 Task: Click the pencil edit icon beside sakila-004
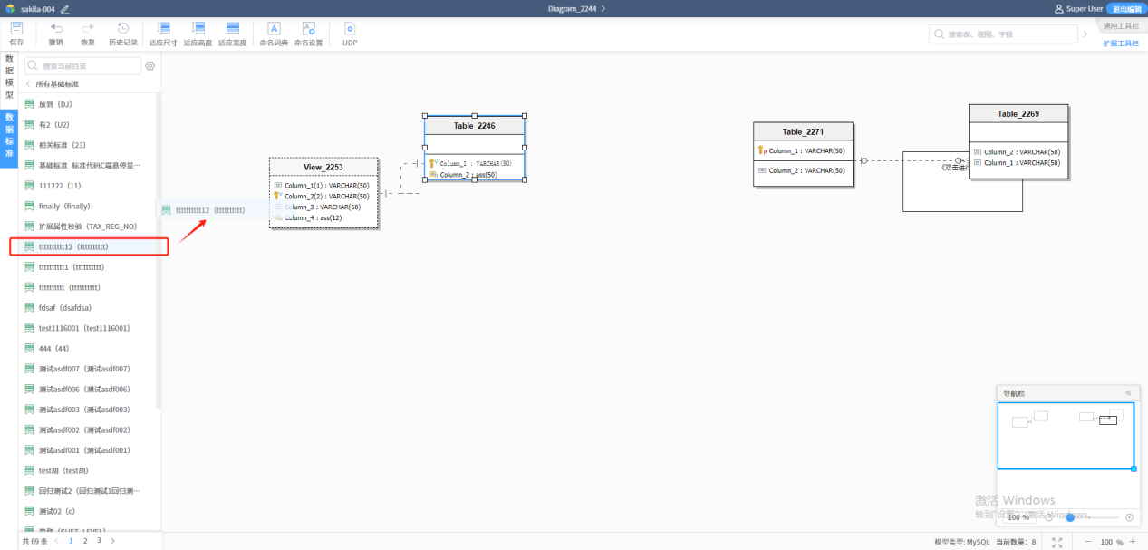(x=64, y=8)
